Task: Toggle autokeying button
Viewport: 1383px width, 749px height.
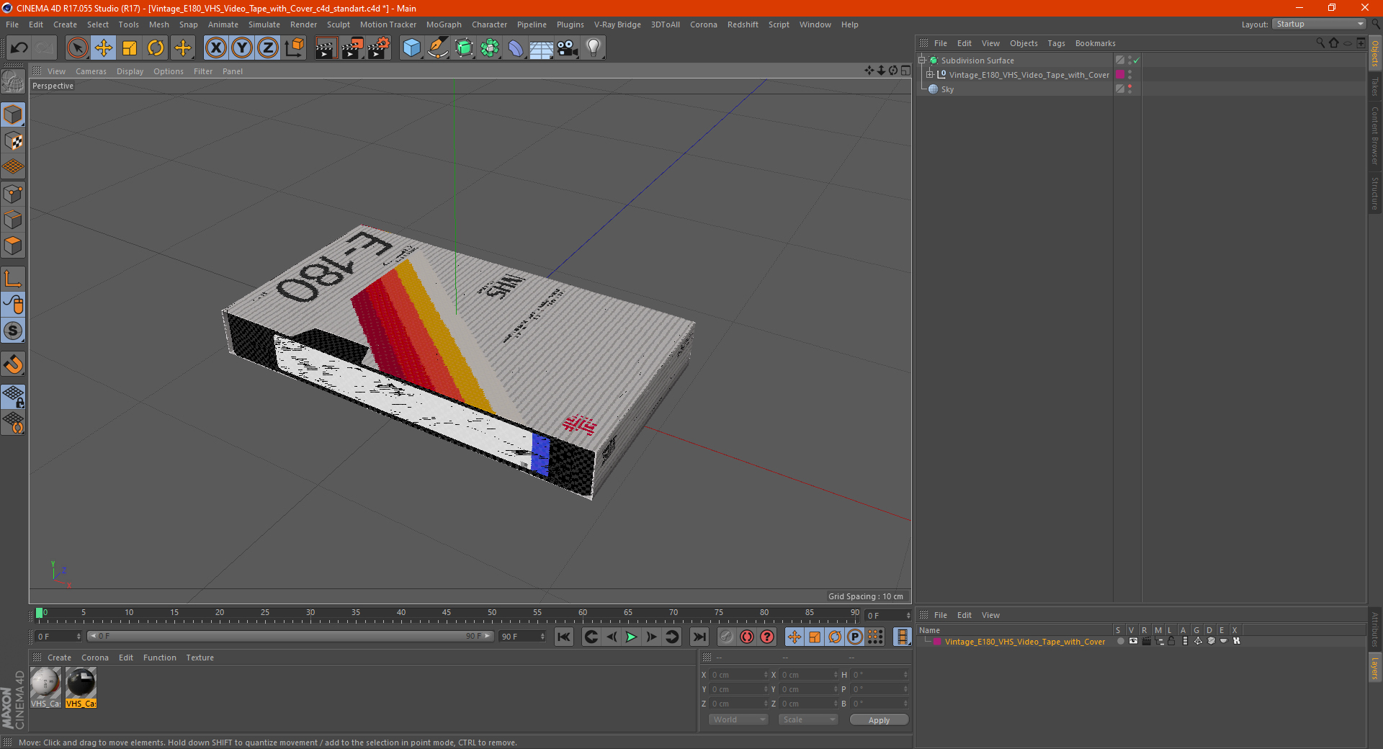Action: 747,637
